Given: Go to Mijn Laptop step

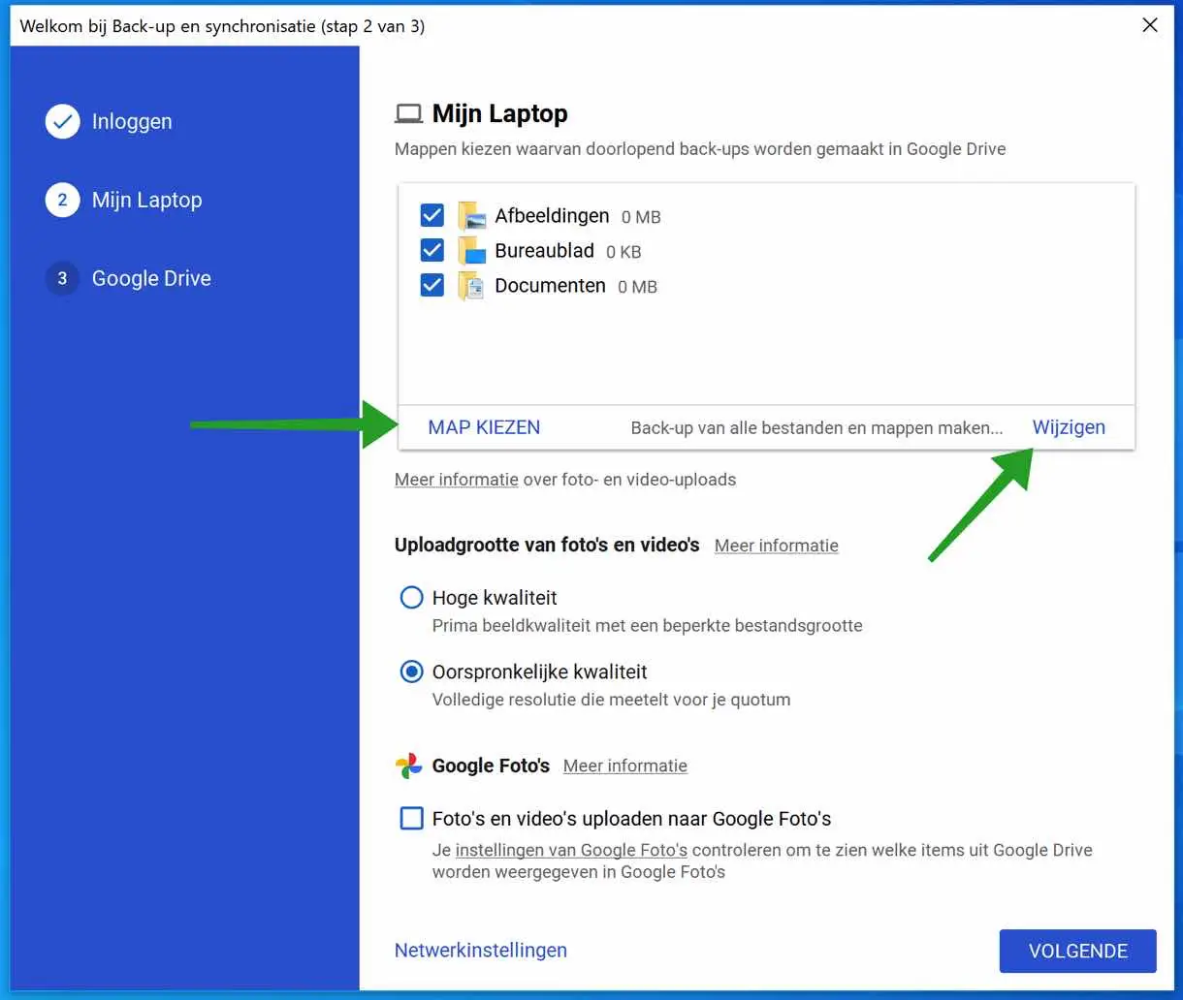Looking at the screenshot, I should tap(147, 200).
